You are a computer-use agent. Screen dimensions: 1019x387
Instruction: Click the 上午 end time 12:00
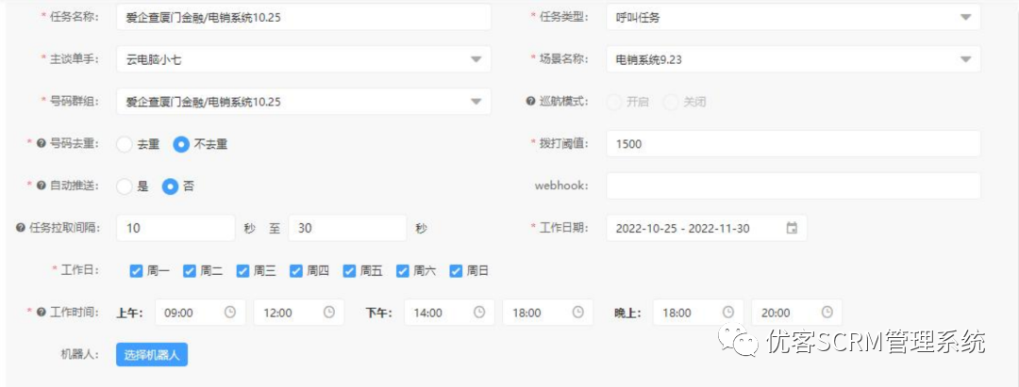coord(299,313)
